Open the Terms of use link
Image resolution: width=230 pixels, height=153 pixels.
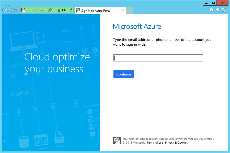tap(155, 143)
